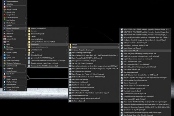Click the Vivaldi browser icon
This screenshot has height=116, width=174.
point(5,7)
